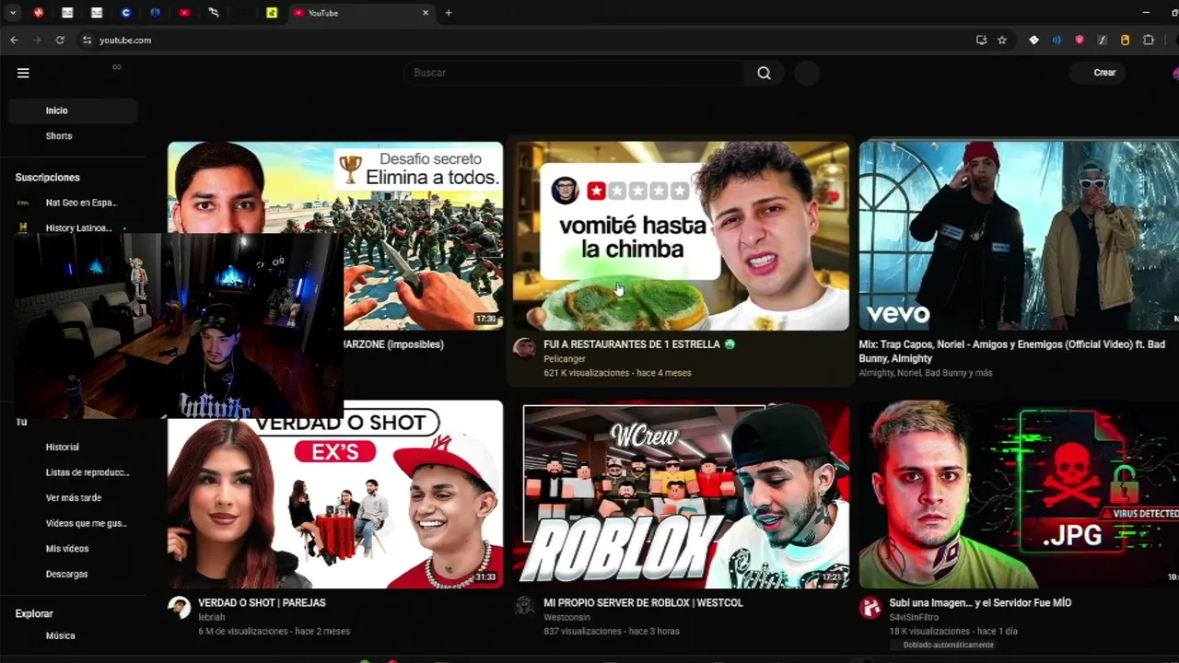Switch to the blue C pinned tab
This screenshot has height=663, width=1179.
point(126,13)
